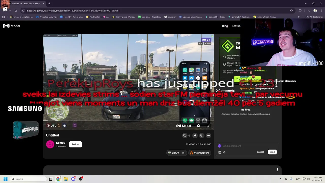This screenshot has width=325, height=183.
Task: Open generalRP - Welcome bookmark
Action: pyautogui.click(x=239, y=17)
